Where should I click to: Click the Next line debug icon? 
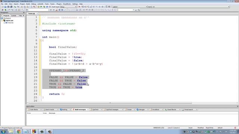[x=85, y=7]
